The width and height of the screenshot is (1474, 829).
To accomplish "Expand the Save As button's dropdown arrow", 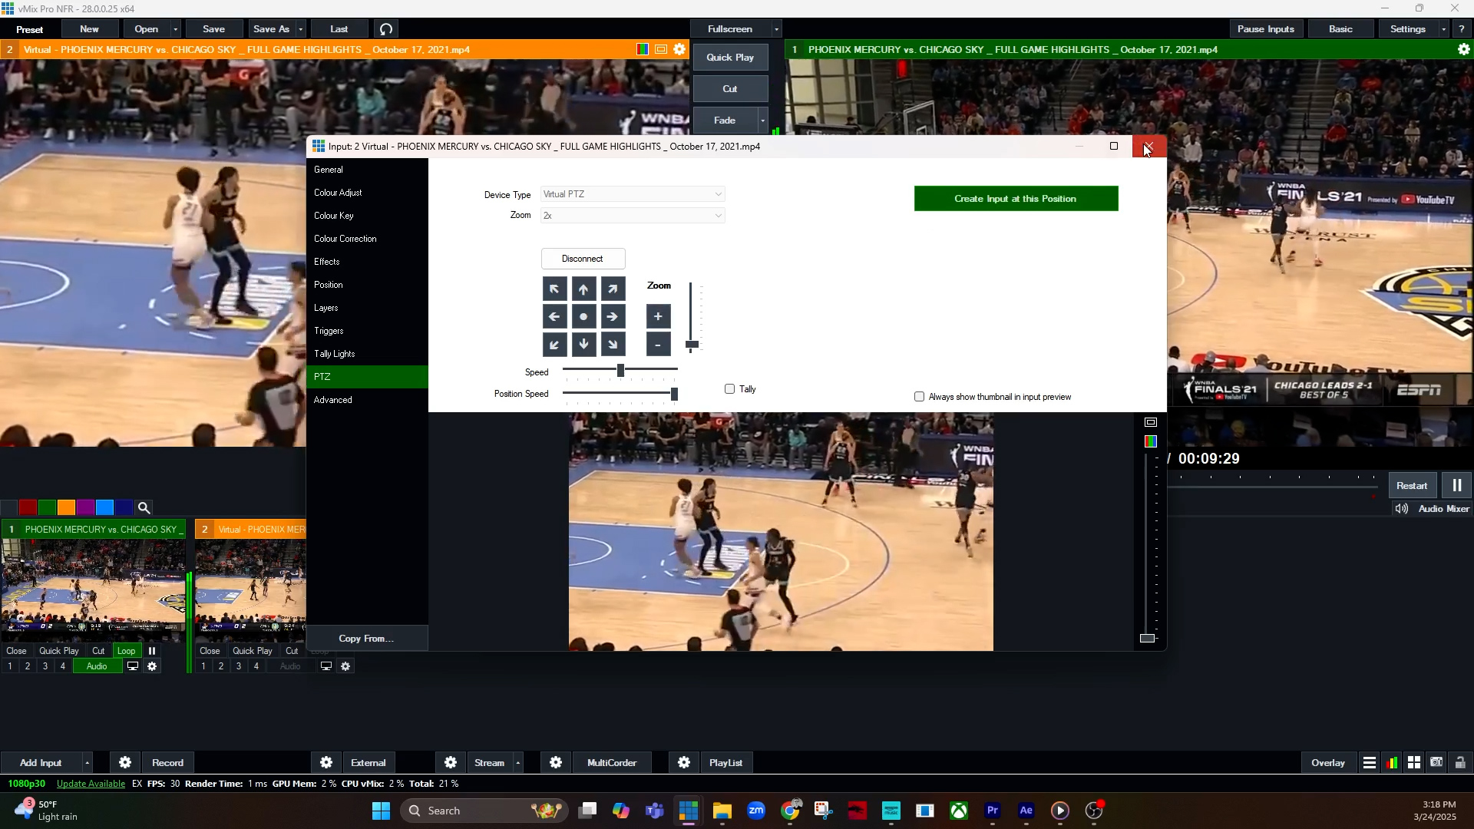I will click(x=300, y=29).
